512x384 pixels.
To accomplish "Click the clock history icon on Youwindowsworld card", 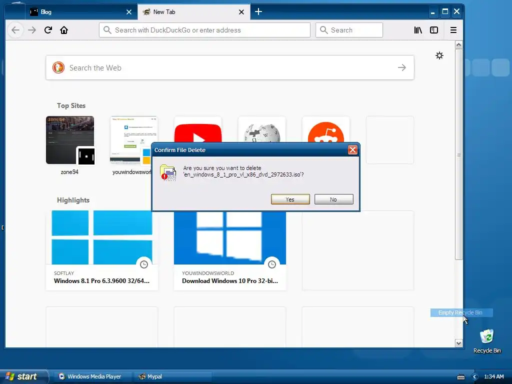I will (x=272, y=264).
